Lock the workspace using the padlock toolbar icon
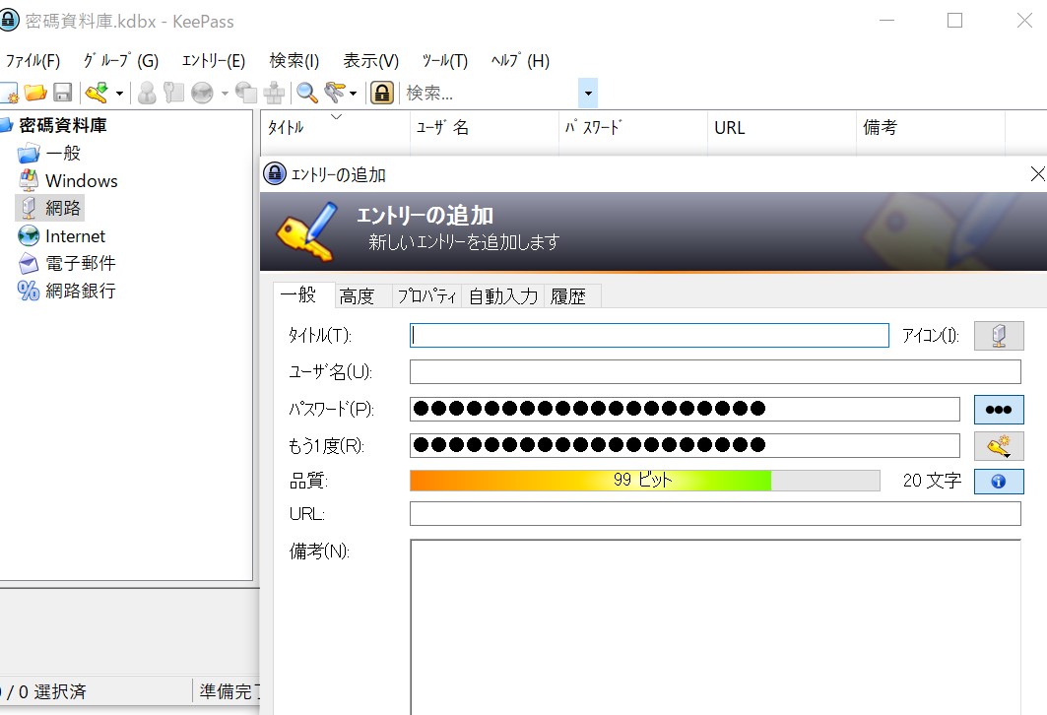The image size is (1047, 715). tap(380, 92)
